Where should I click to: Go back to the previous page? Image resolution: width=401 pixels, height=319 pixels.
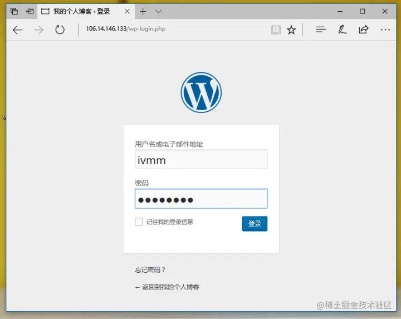point(17,30)
